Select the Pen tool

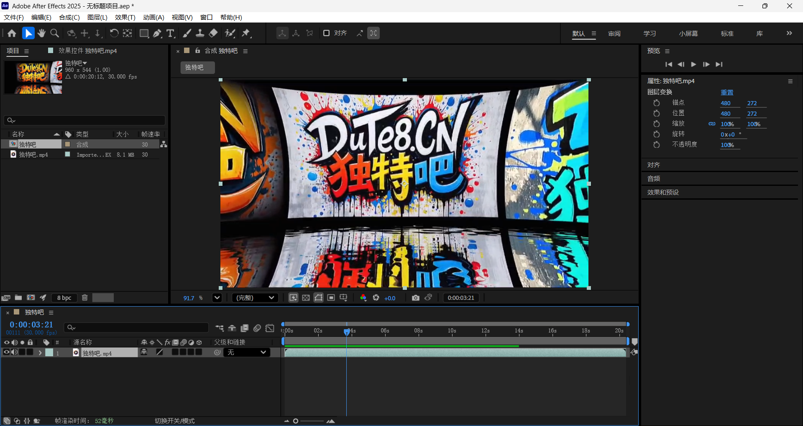(157, 33)
